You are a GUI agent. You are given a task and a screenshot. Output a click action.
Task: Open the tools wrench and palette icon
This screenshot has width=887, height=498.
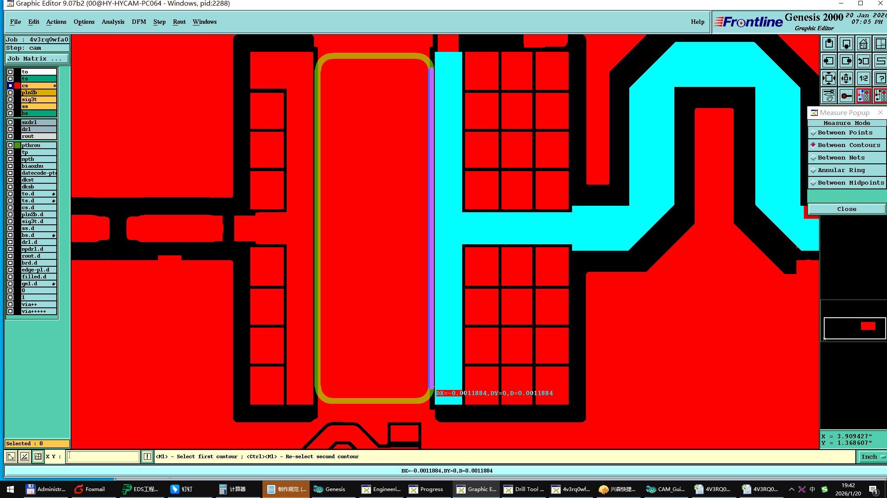[x=829, y=96]
